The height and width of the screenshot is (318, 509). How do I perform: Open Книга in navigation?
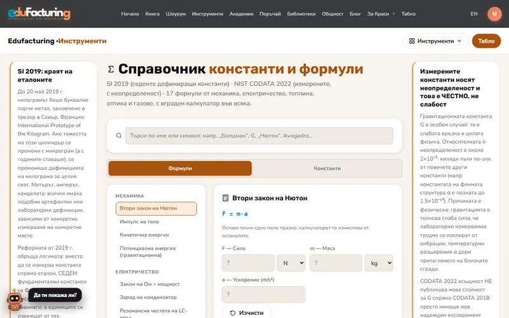tap(152, 13)
